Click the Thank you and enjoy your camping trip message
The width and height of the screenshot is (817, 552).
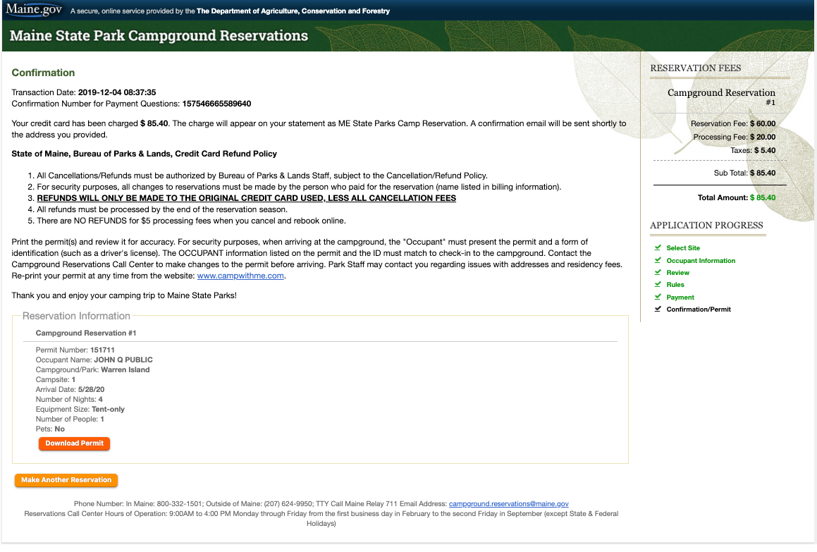(124, 295)
